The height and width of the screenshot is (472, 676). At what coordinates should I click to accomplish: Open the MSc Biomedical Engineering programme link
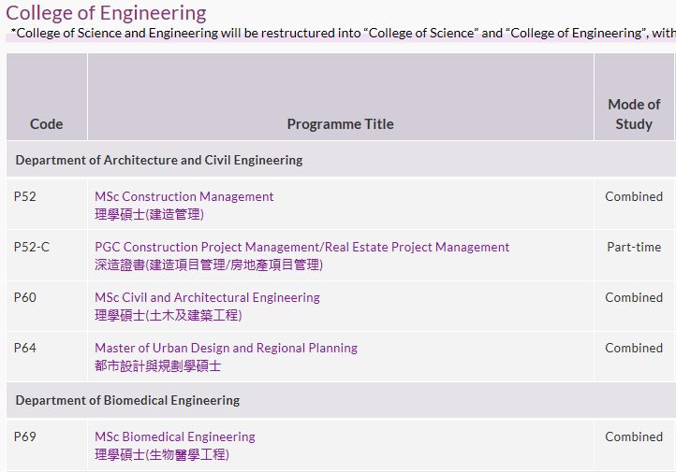(175, 436)
